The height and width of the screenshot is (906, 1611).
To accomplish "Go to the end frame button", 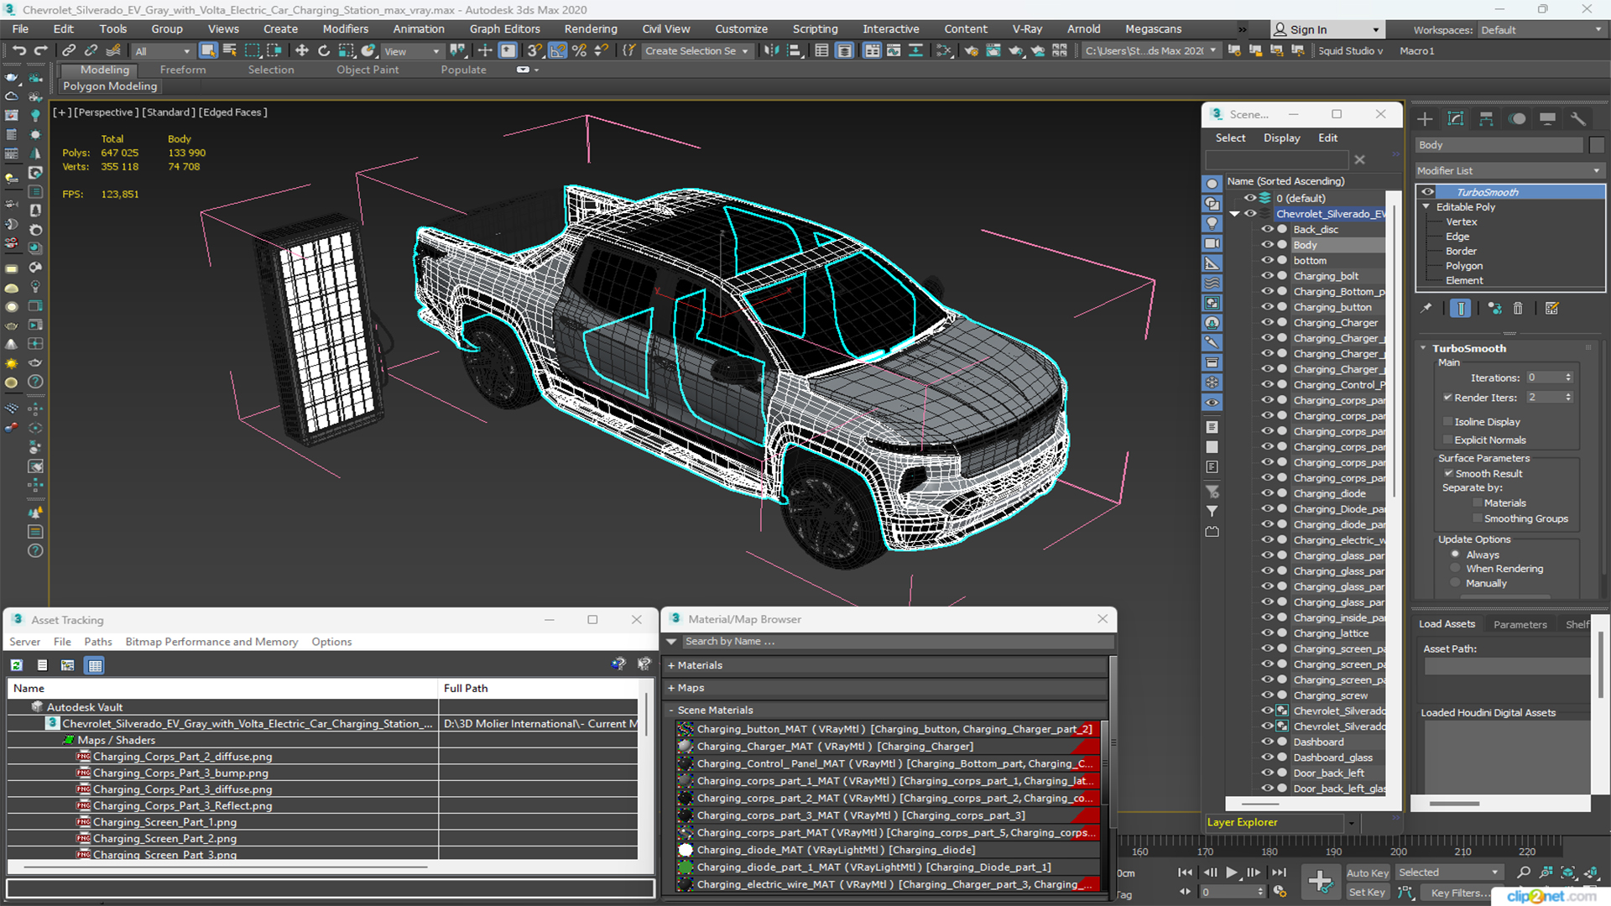I will [1279, 872].
